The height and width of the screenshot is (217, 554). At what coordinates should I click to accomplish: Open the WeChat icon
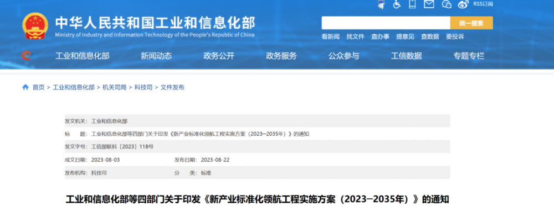(447, 4)
